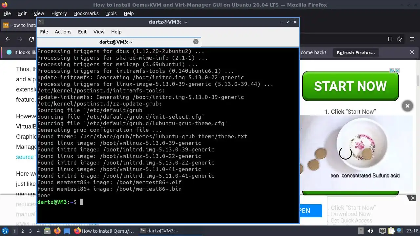
Task: Open the volume control in the system tray
Action: tap(370, 231)
